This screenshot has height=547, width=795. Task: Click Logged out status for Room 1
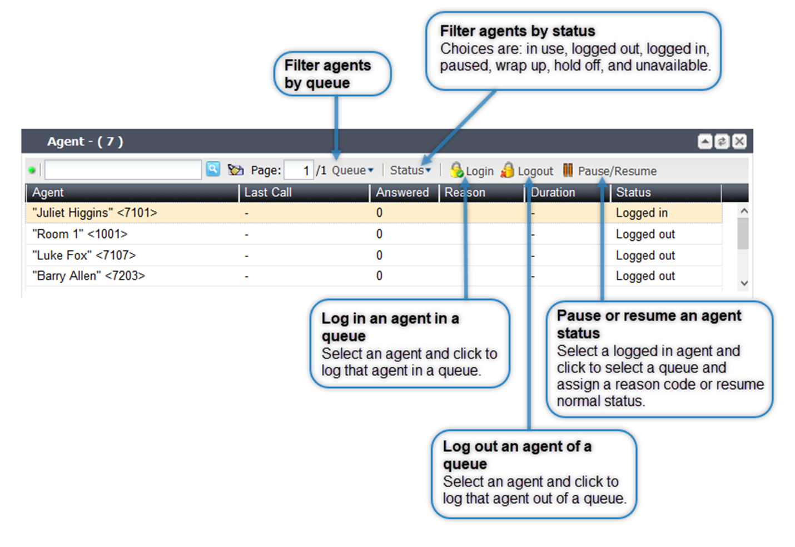click(645, 234)
